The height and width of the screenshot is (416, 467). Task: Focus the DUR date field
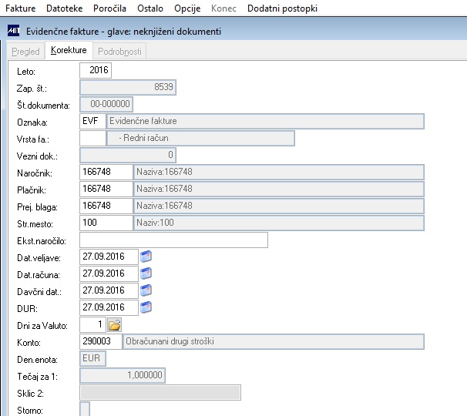pos(109,307)
